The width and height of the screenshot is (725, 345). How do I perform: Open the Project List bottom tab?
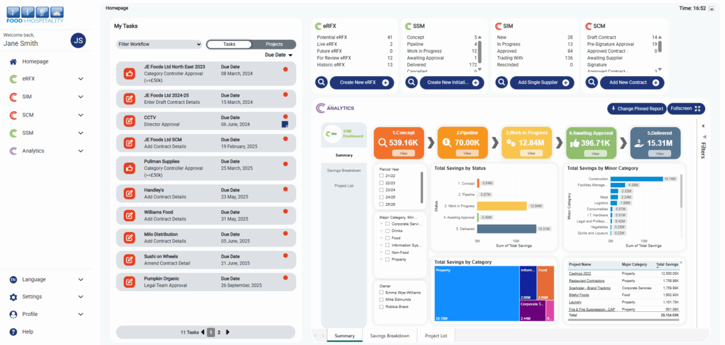coord(436,336)
